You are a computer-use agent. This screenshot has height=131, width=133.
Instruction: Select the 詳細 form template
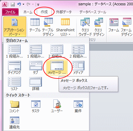pos(36,84)
